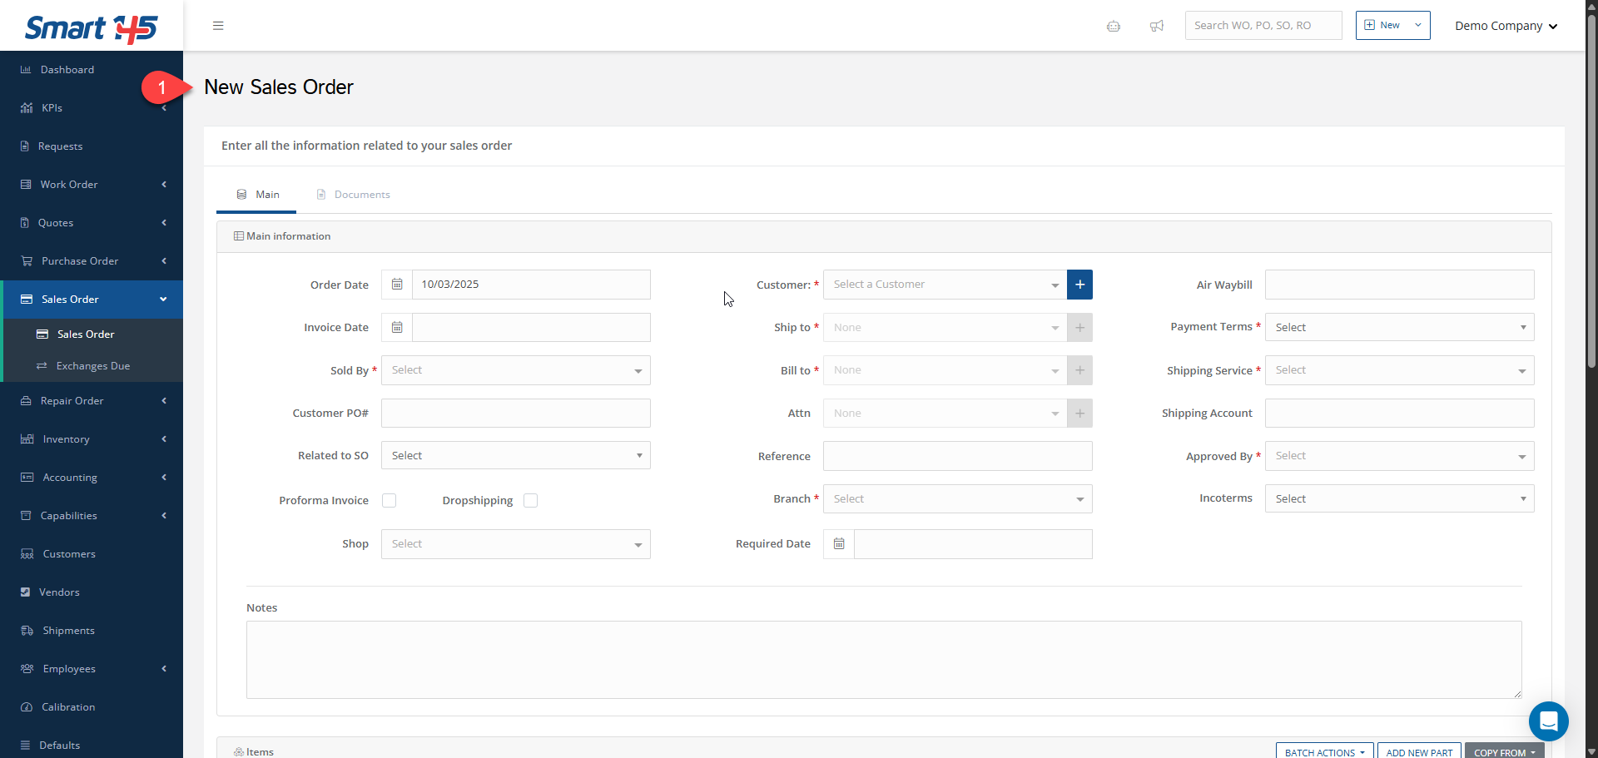Open Exchanges Due in sidebar

92,366
